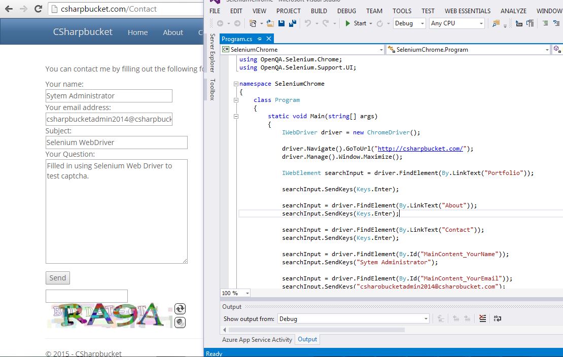Click the Chrome forward arrow
Viewport: 563px width, 357px height.
[23, 9]
